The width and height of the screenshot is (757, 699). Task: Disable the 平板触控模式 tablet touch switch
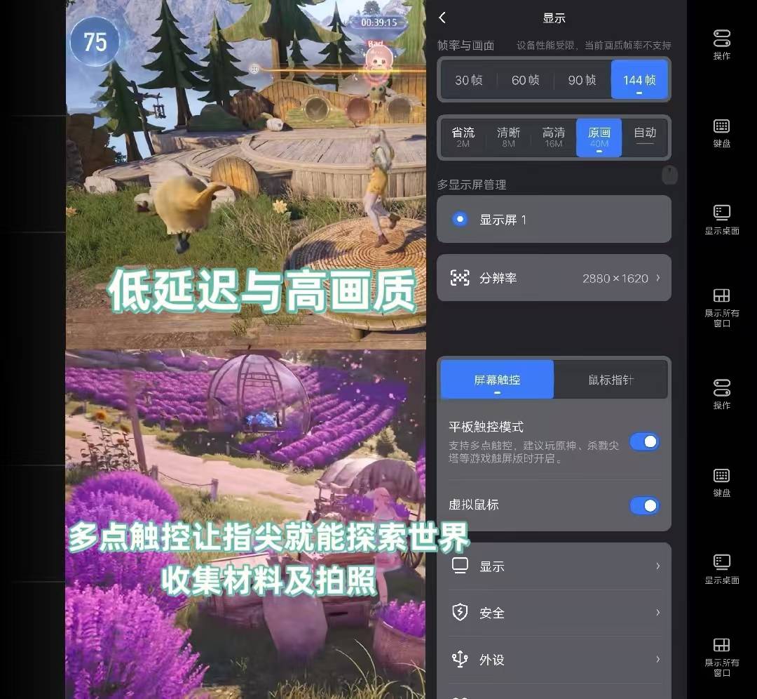(x=644, y=441)
